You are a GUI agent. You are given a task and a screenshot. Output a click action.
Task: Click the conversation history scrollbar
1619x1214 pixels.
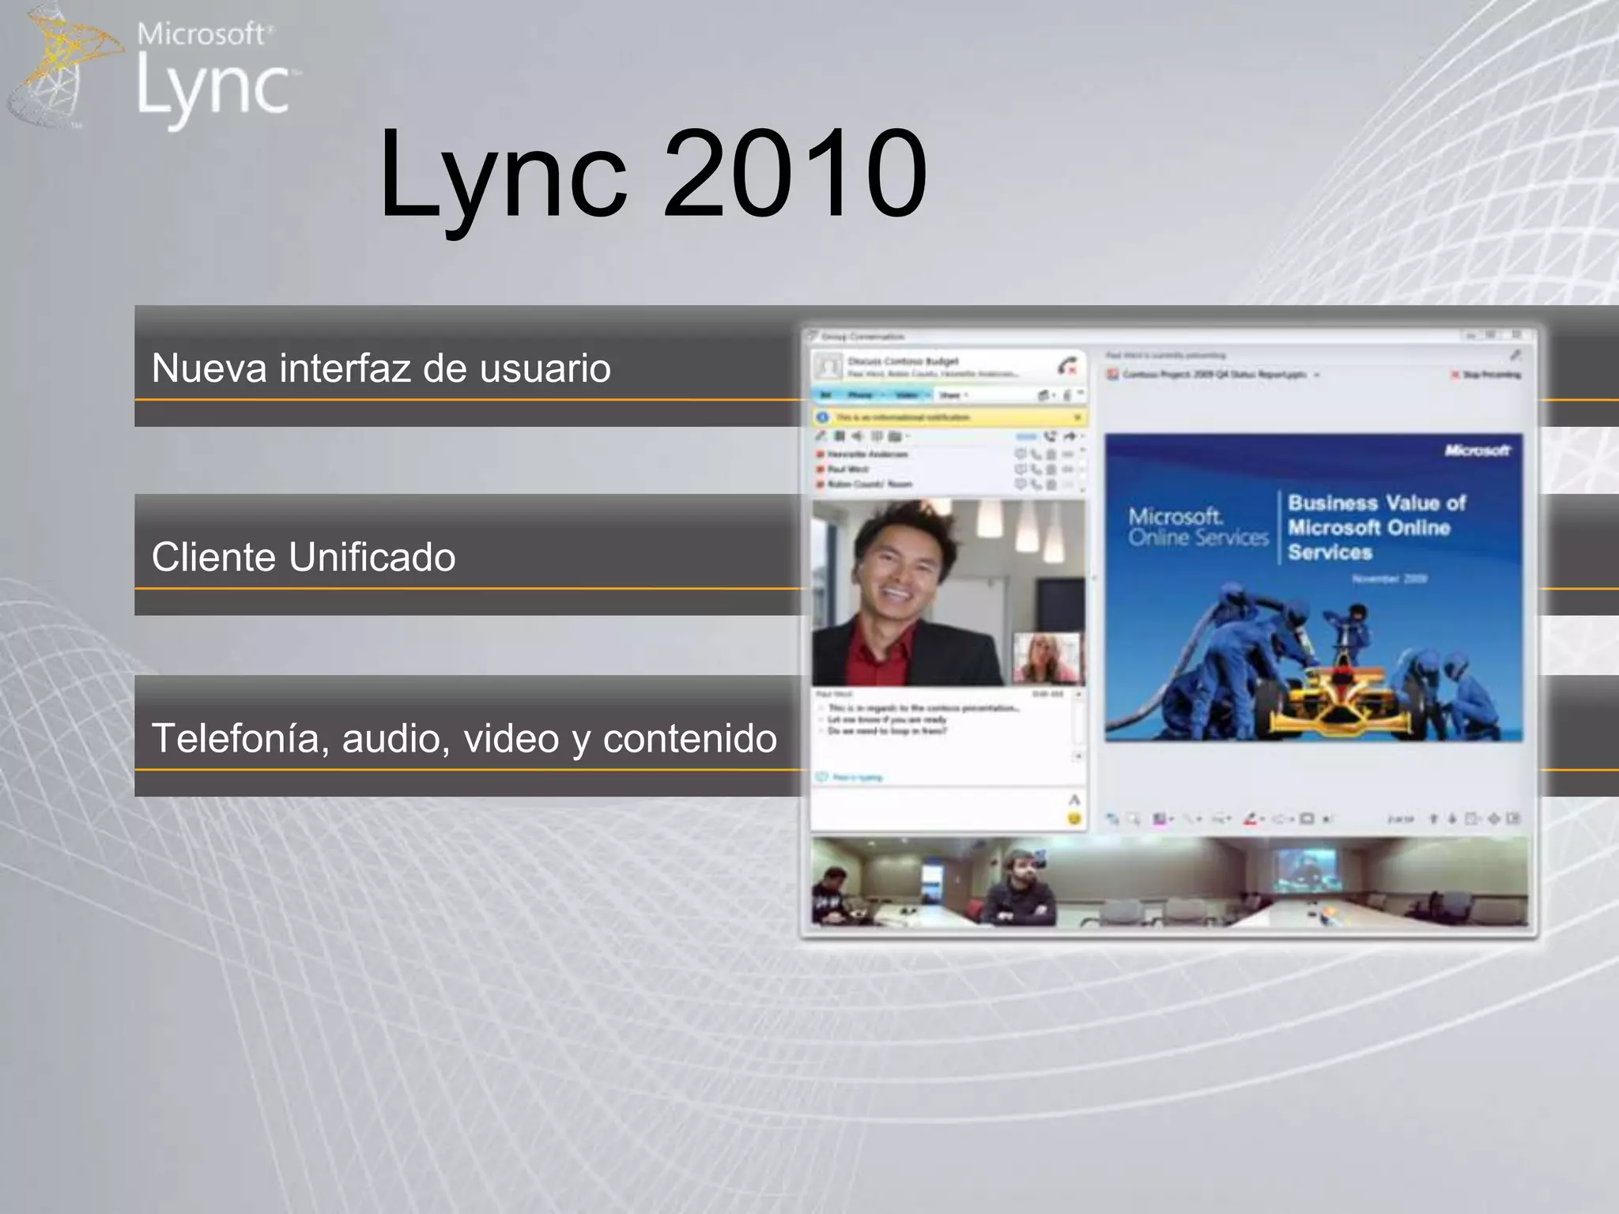tap(1078, 726)
